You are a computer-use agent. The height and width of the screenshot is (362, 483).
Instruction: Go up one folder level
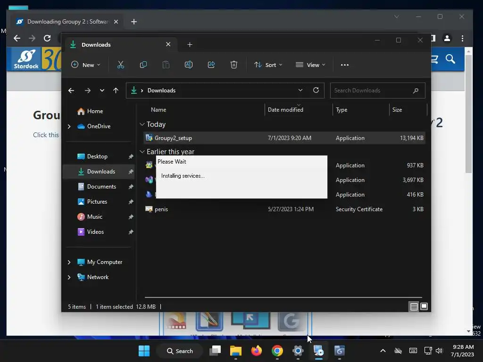(x=116, y=90)
